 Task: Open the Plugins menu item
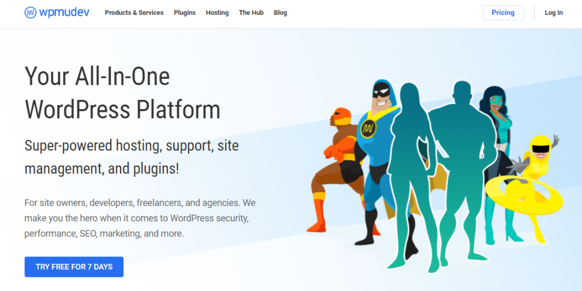[185, 13]
